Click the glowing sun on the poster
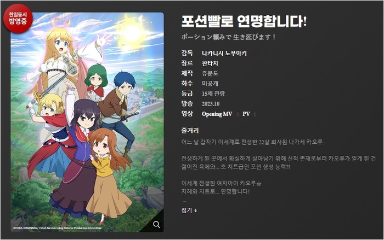Image resolution: width=384 pixels, height=240 pixels. point(132,33)
